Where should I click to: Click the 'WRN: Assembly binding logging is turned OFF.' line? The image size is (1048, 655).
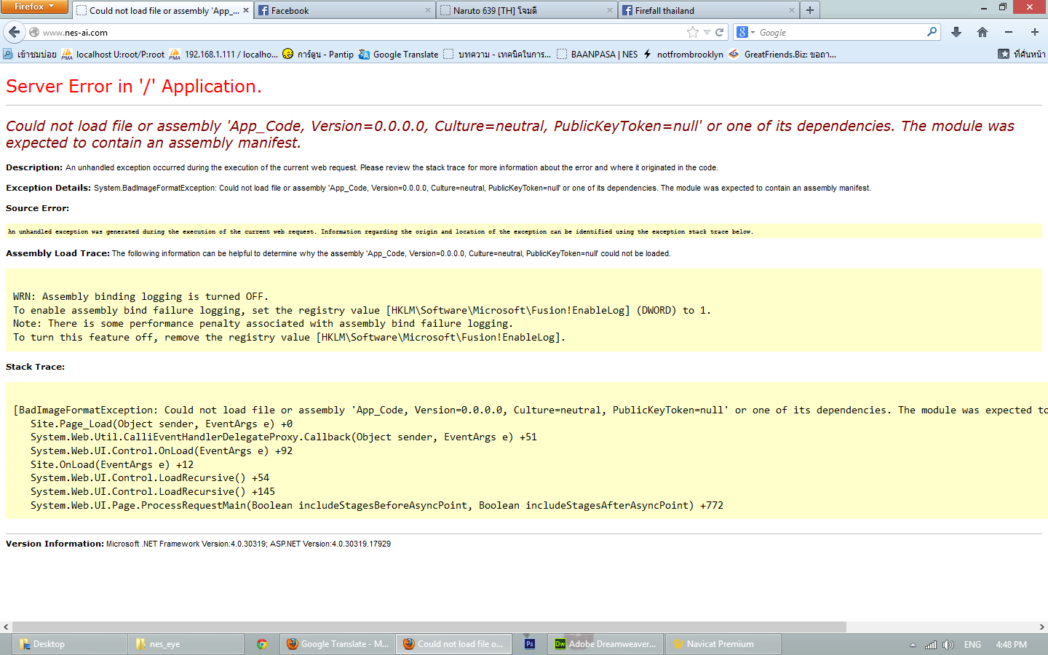coord(140,296)
